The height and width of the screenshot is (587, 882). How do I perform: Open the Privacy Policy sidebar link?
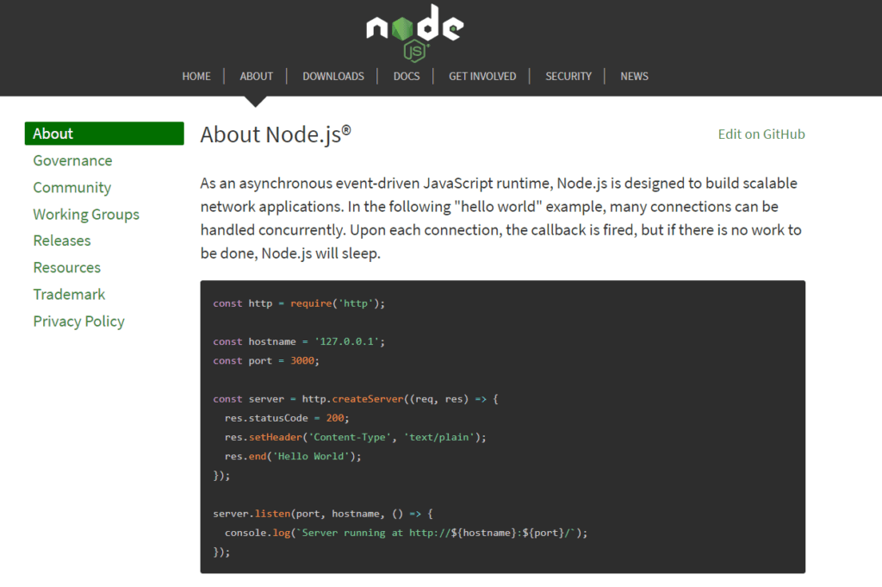click(78, 322)
